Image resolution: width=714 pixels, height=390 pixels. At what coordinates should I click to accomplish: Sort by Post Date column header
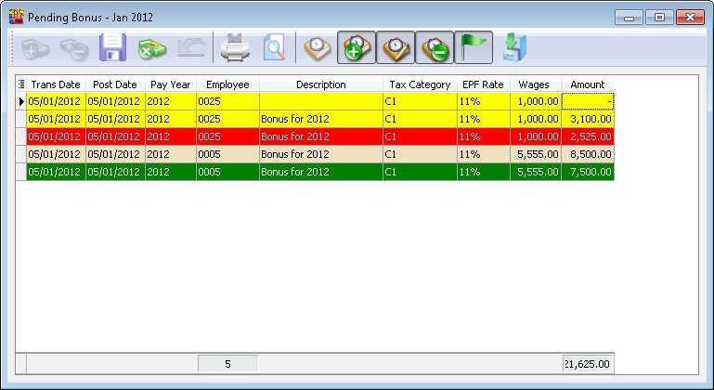point(115,84)
